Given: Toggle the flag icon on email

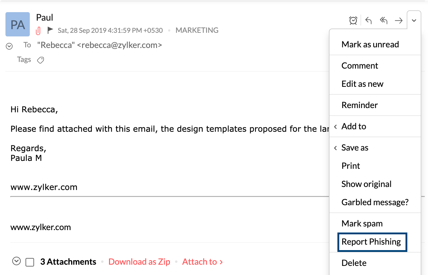Looking at the screenshot, I should click(x=50, y=30).
